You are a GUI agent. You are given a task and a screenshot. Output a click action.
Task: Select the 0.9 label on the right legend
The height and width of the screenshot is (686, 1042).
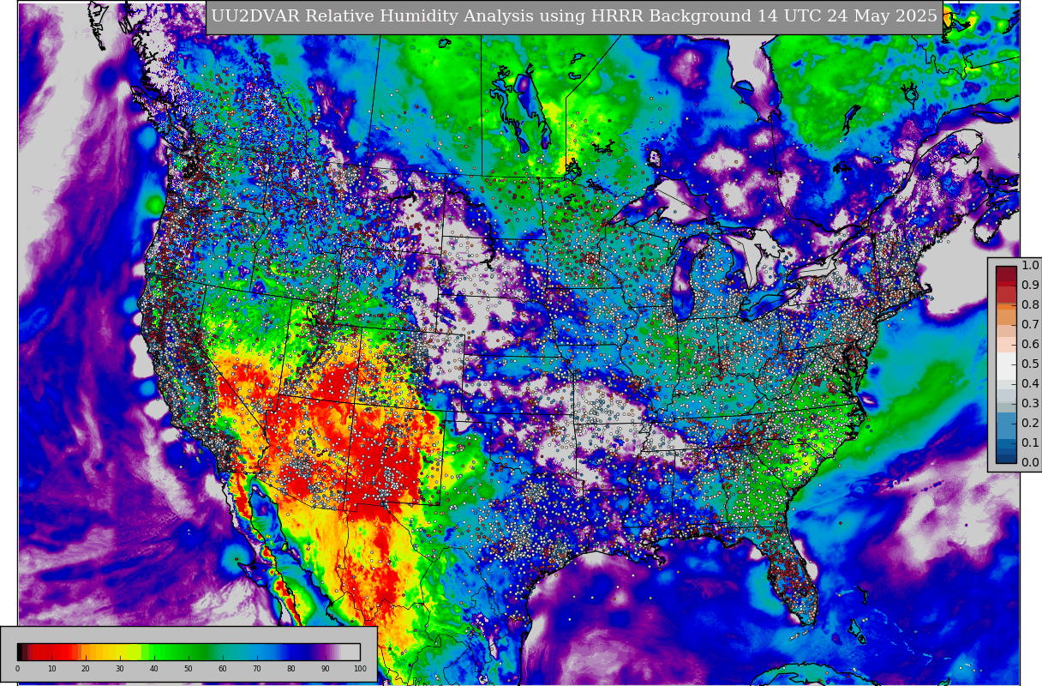coord(1030,286)
